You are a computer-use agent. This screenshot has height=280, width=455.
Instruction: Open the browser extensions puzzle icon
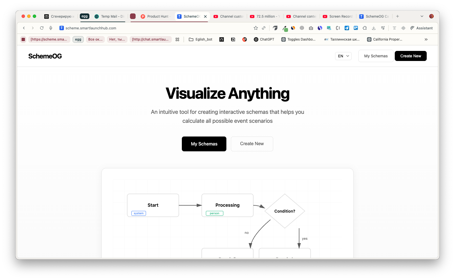pos(365,28)
